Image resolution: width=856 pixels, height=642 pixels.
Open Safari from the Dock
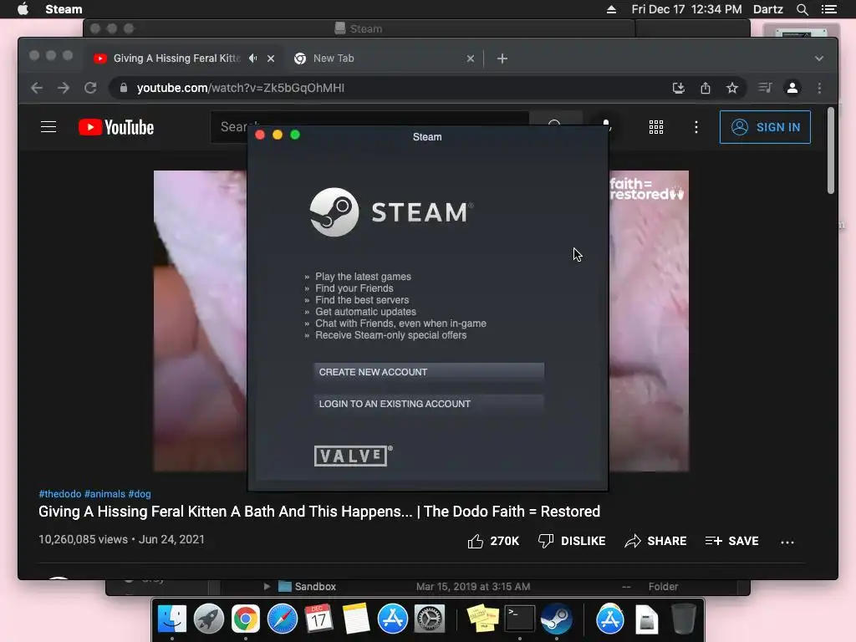[283, 619]
